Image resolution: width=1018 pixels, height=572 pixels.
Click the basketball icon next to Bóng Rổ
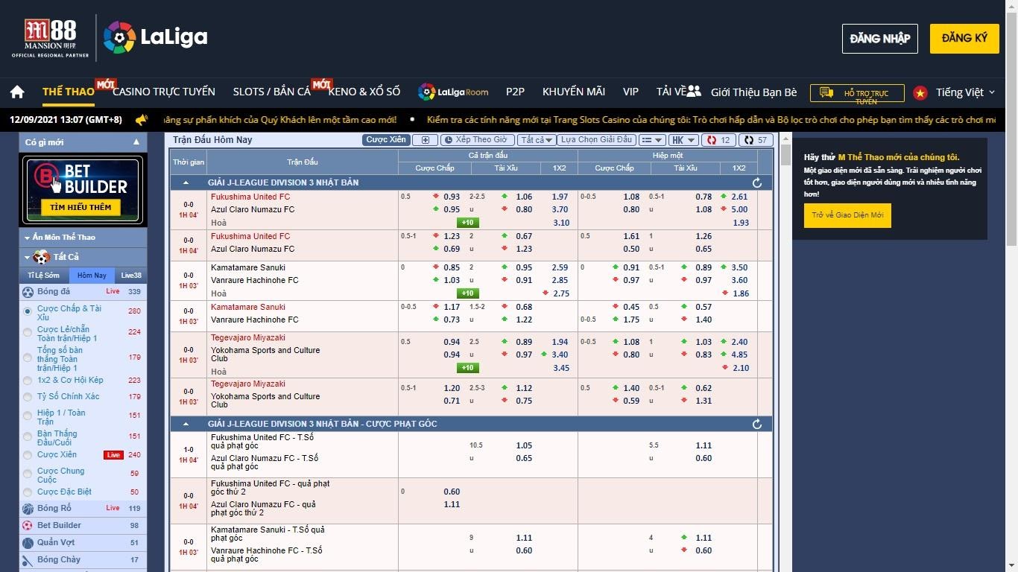tap(28, 509)
